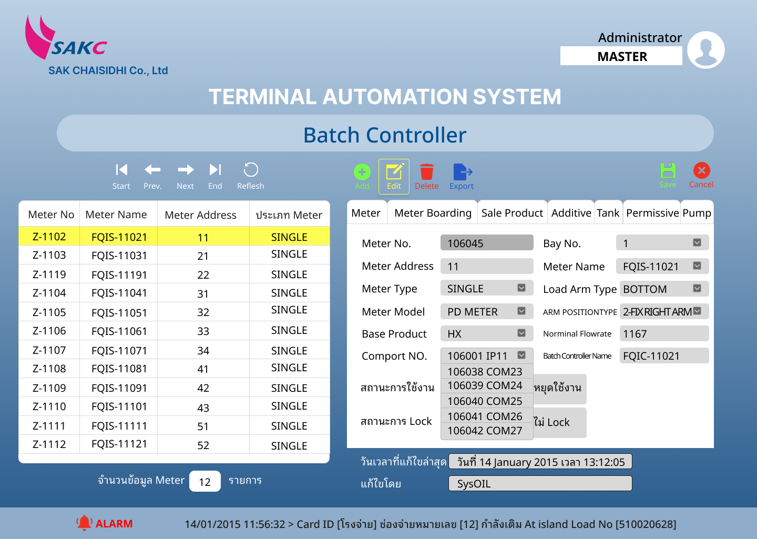Screen dimensions: 757x539
Task: Click the FQIS-11061 meter name cell
Action: pos(119,331)
